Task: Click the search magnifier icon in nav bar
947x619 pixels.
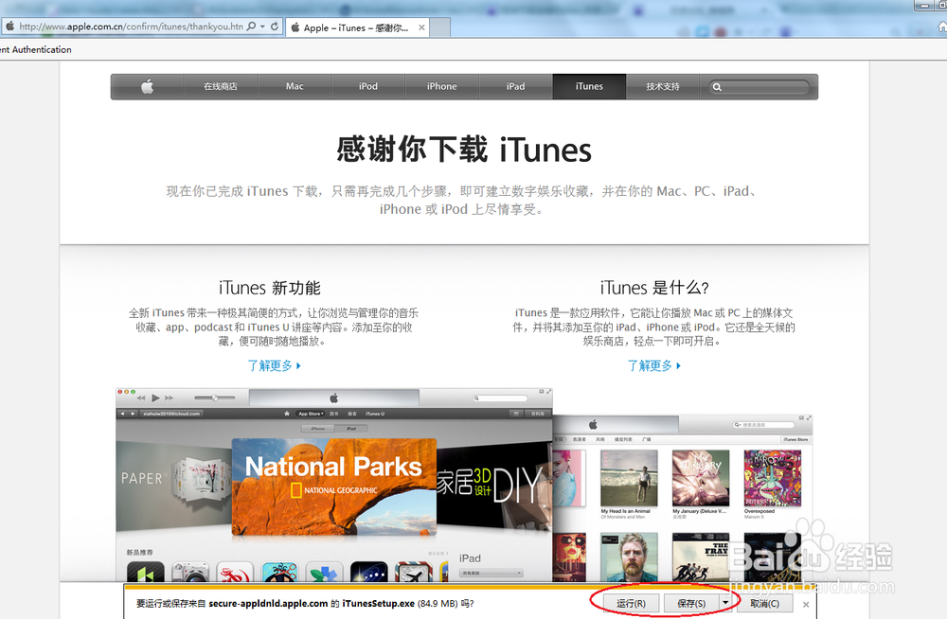Action: pos(717,87)
